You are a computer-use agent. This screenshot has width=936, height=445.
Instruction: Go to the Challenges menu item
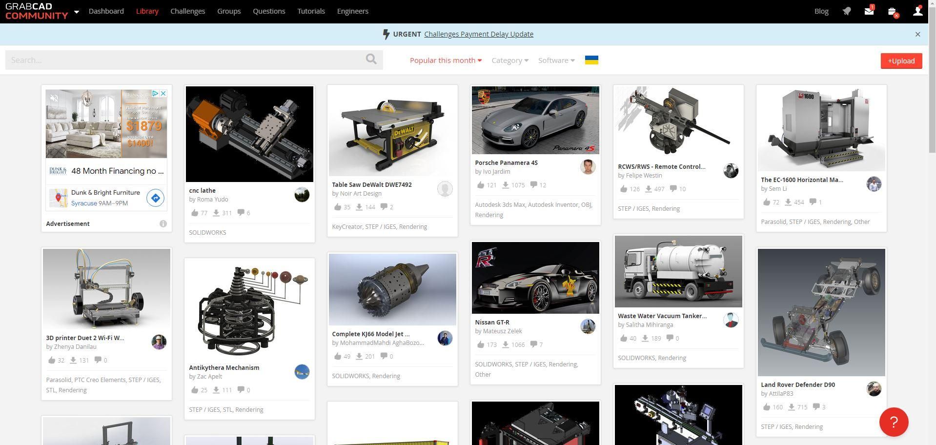[187, 11]
